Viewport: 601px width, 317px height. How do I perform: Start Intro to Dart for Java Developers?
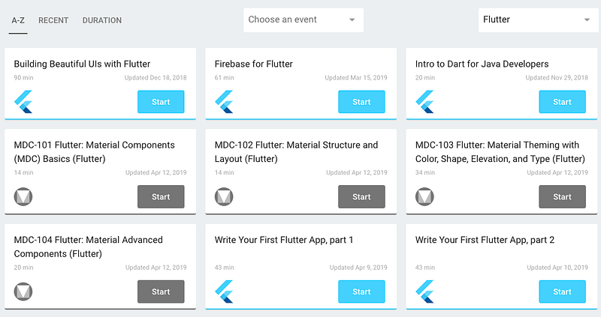[x=562, y=102]
